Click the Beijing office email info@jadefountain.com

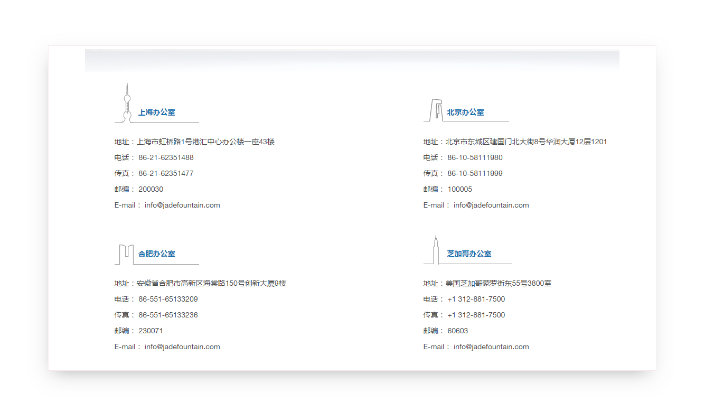coord(491,205)
